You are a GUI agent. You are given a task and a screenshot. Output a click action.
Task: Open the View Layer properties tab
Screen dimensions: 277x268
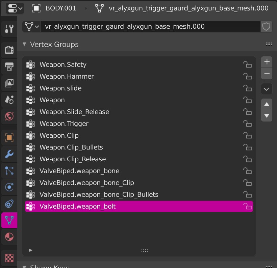pyautogui.click(x=9, y=83)
